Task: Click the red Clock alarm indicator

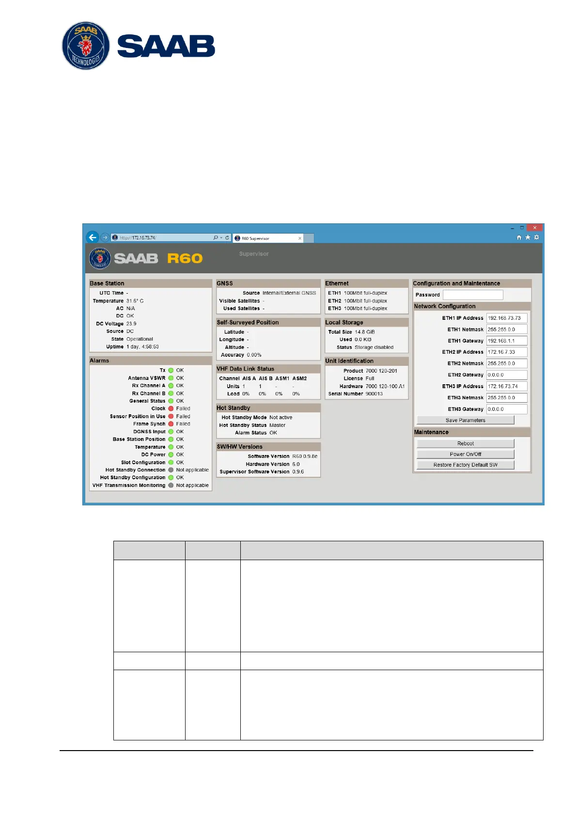Action: coord(171,408)
